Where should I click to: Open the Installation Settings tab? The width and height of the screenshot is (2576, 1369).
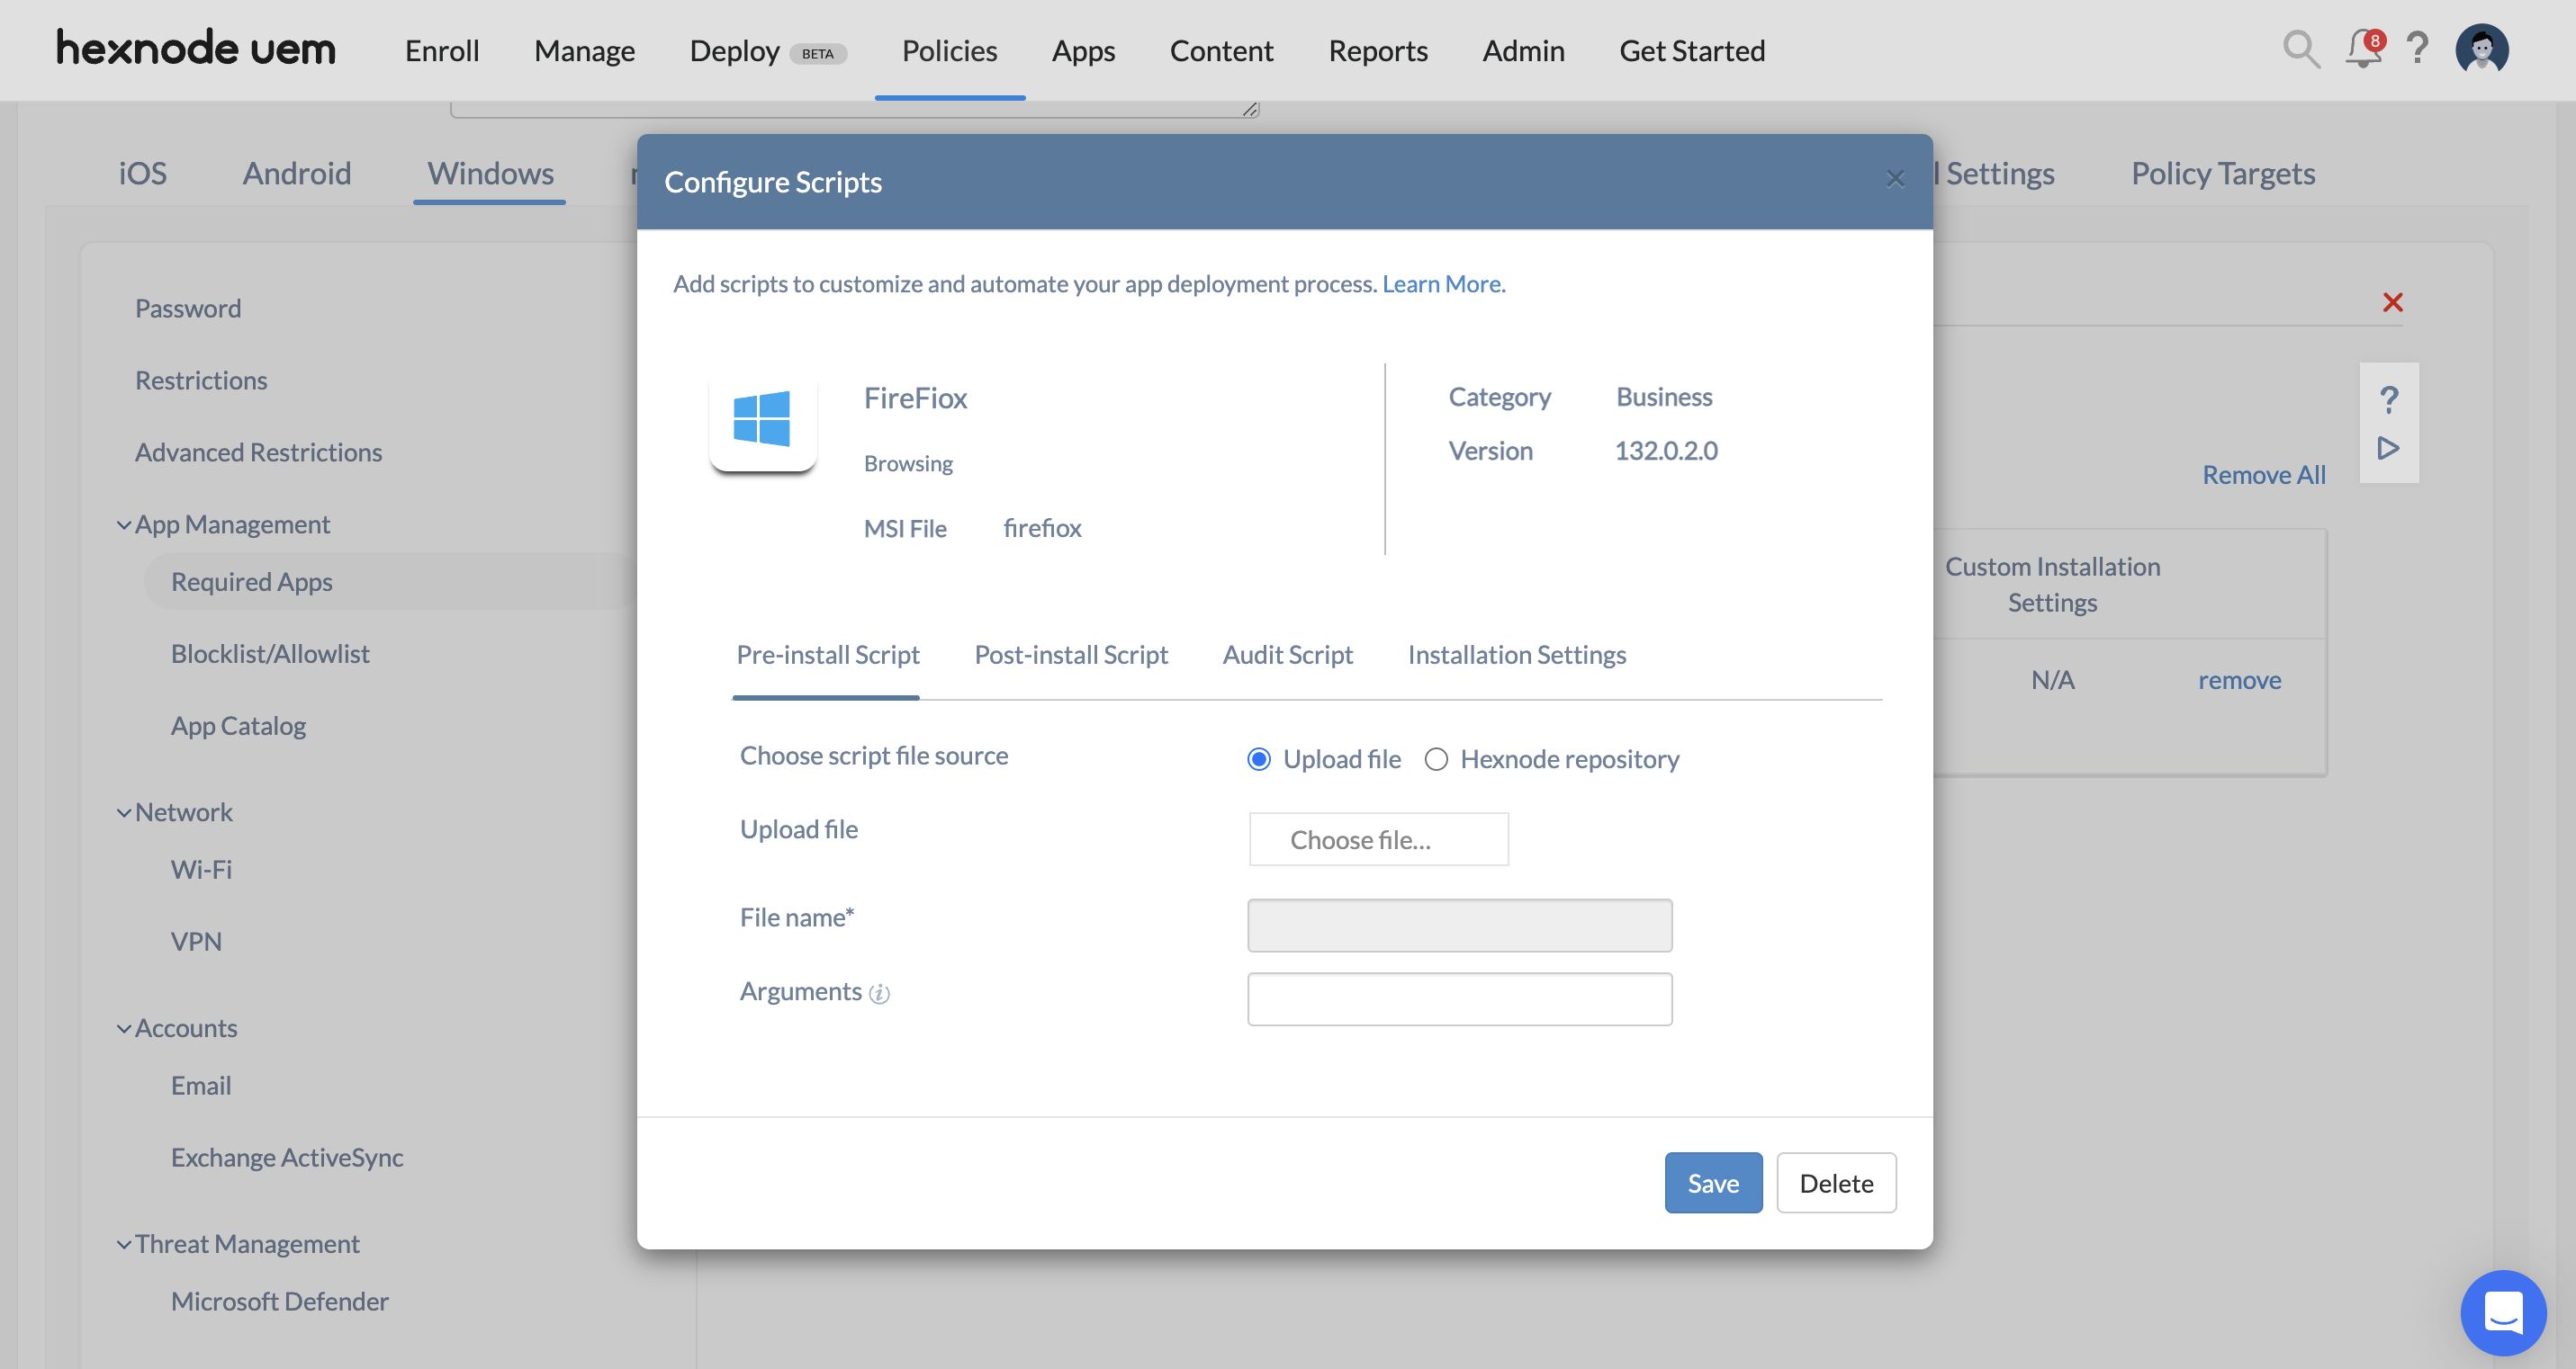click(1516, 655)
